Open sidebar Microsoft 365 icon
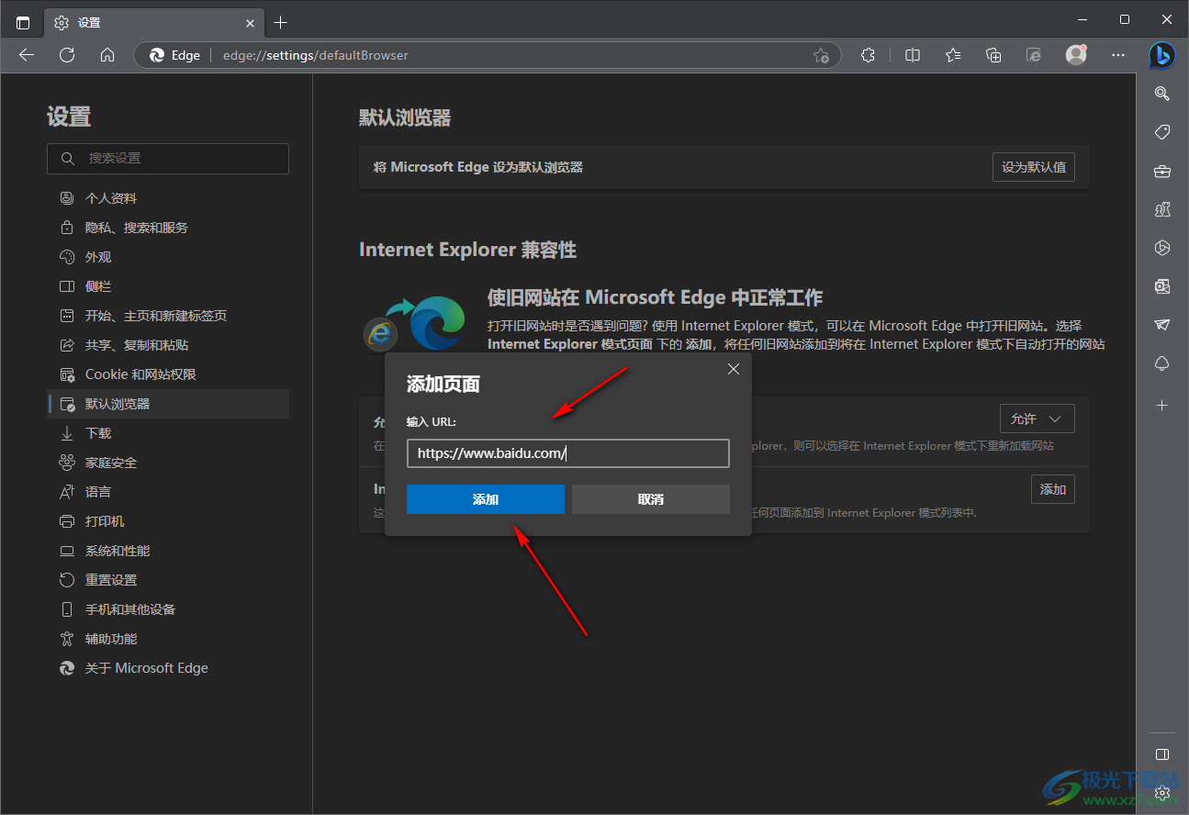The width and height of the screenshot is (1189, 815). tap(1161, 248)
